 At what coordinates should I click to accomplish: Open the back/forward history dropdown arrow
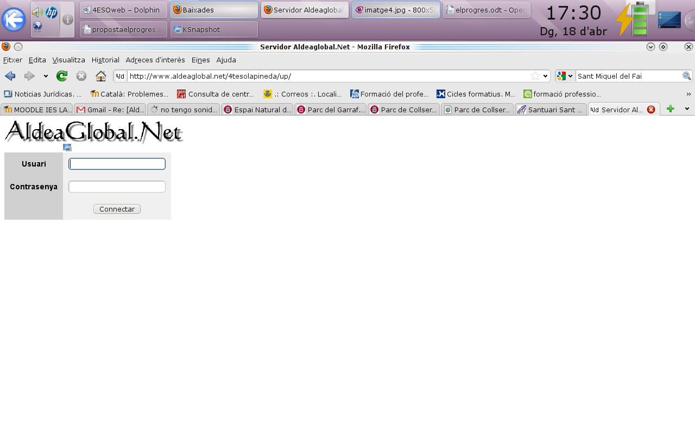coord(46,76)
